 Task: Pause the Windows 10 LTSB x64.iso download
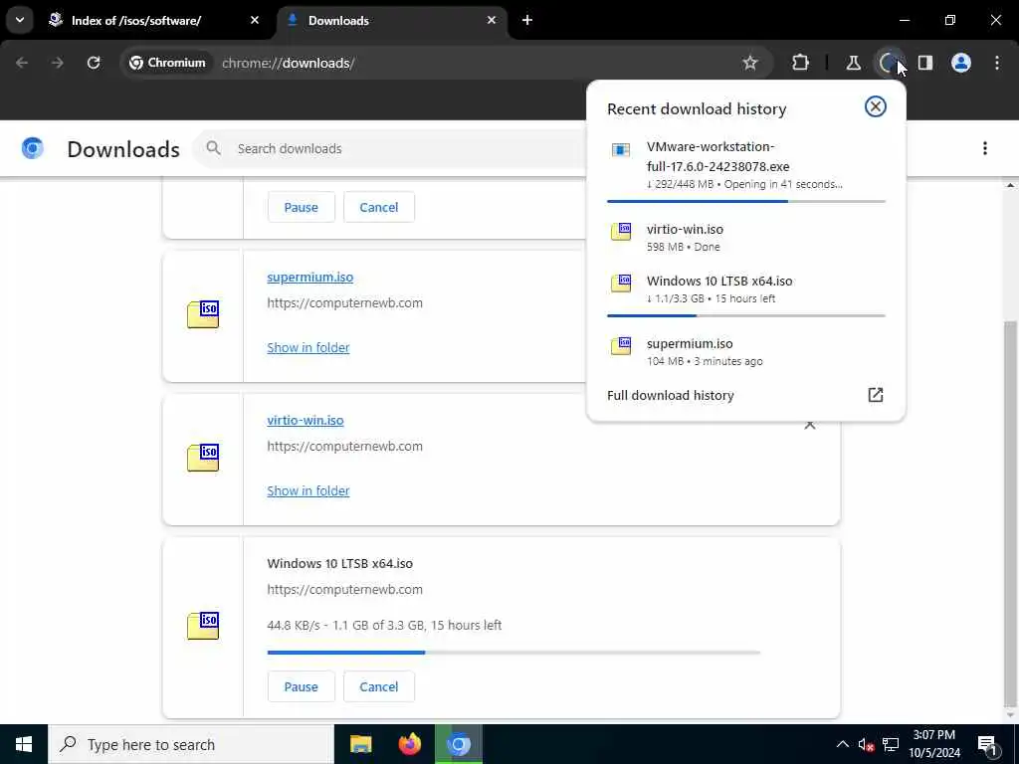click(301, 686)
